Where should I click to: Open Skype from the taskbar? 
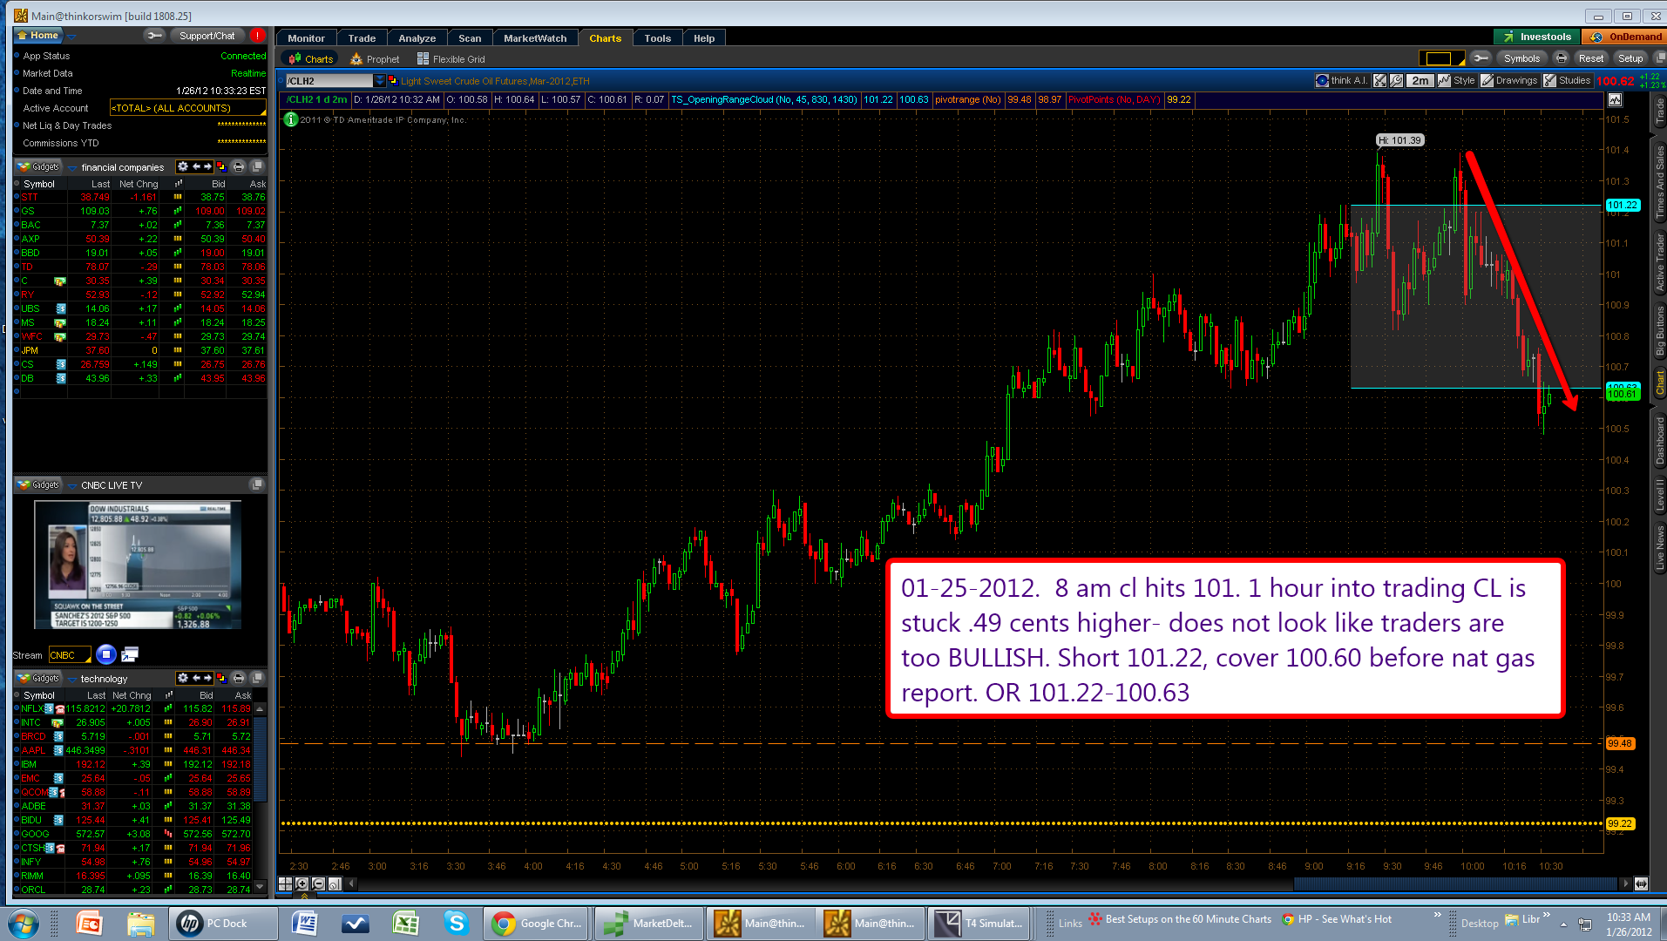point(456,923)
